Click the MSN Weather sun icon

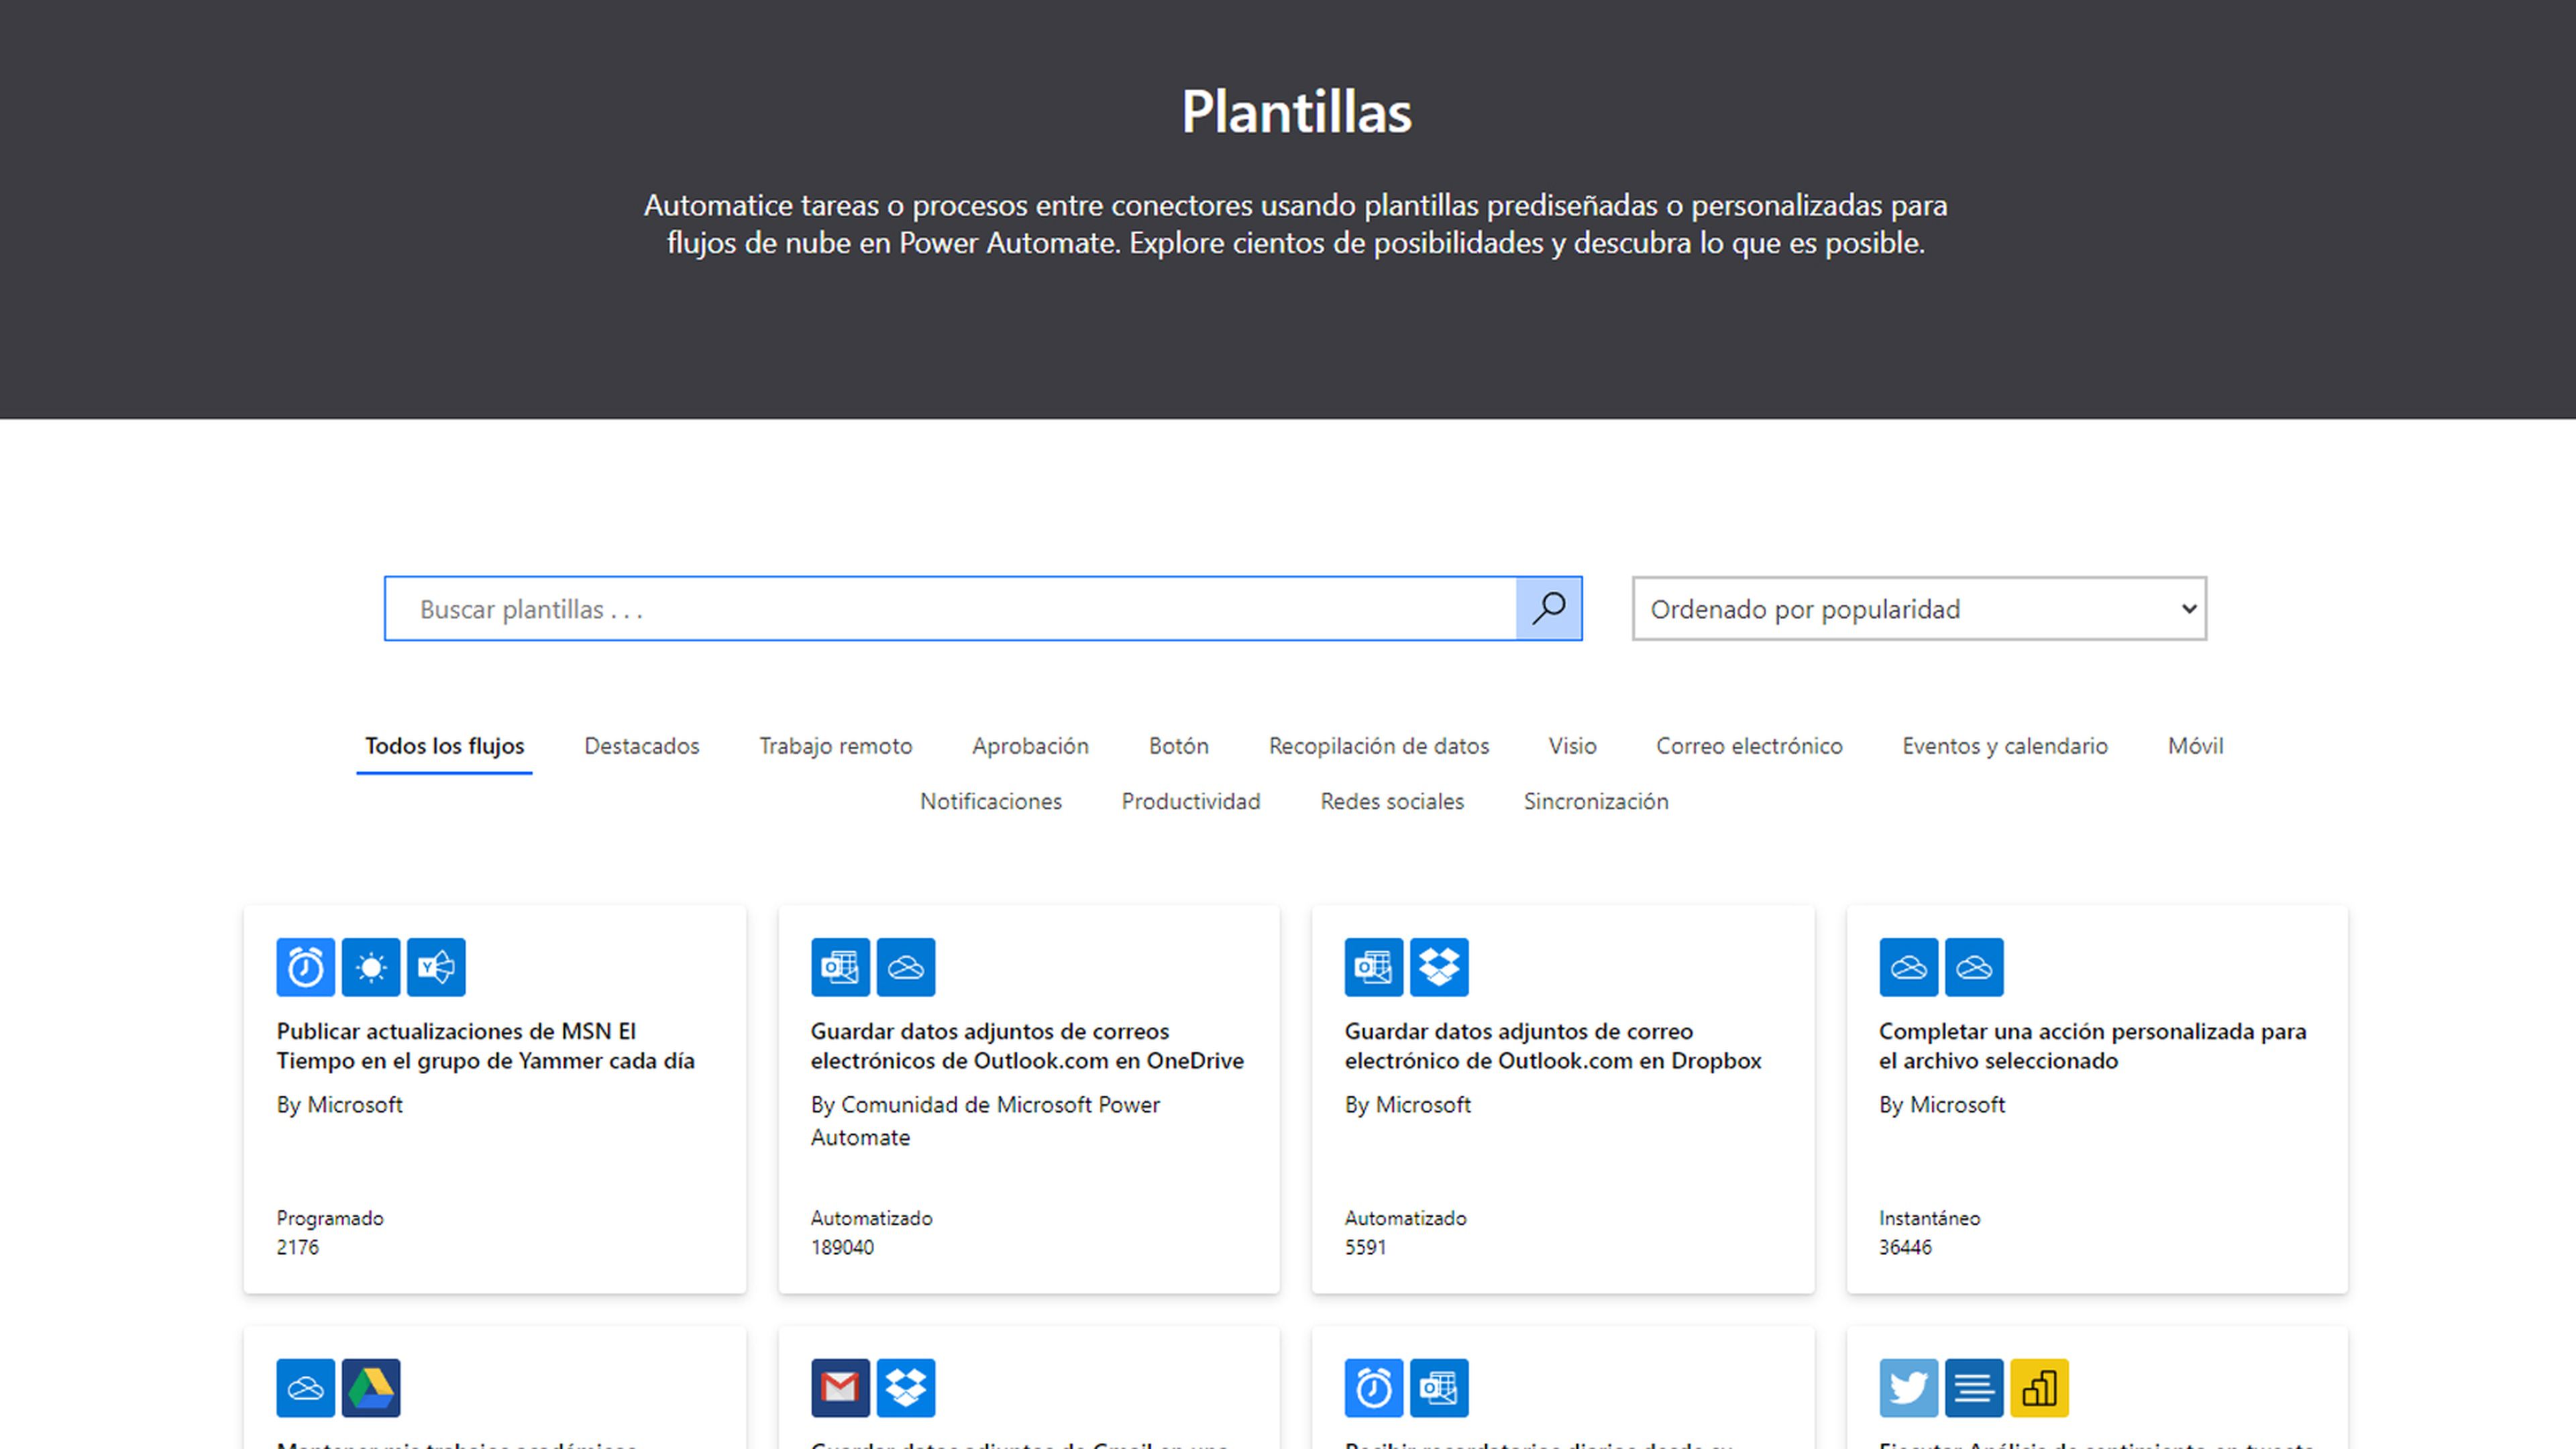pos(371,967)
